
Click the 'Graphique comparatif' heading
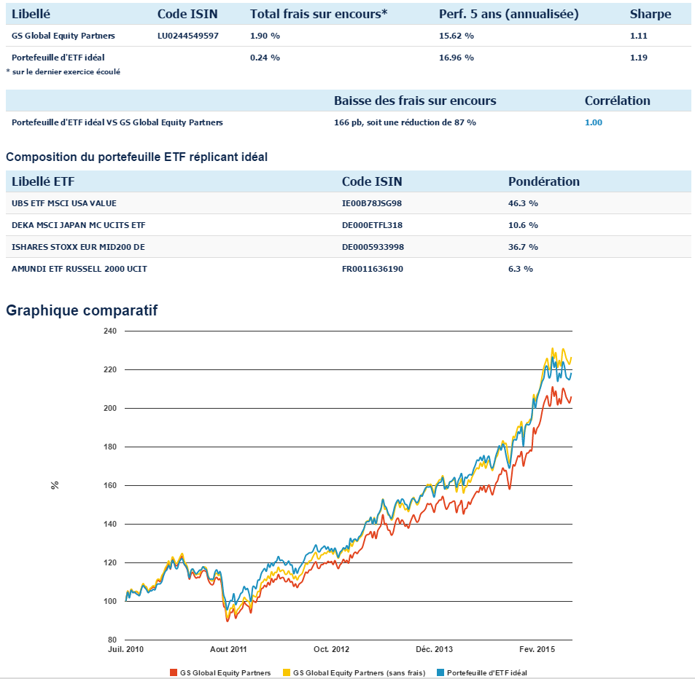pyautogui.click(x=82, y=310)
